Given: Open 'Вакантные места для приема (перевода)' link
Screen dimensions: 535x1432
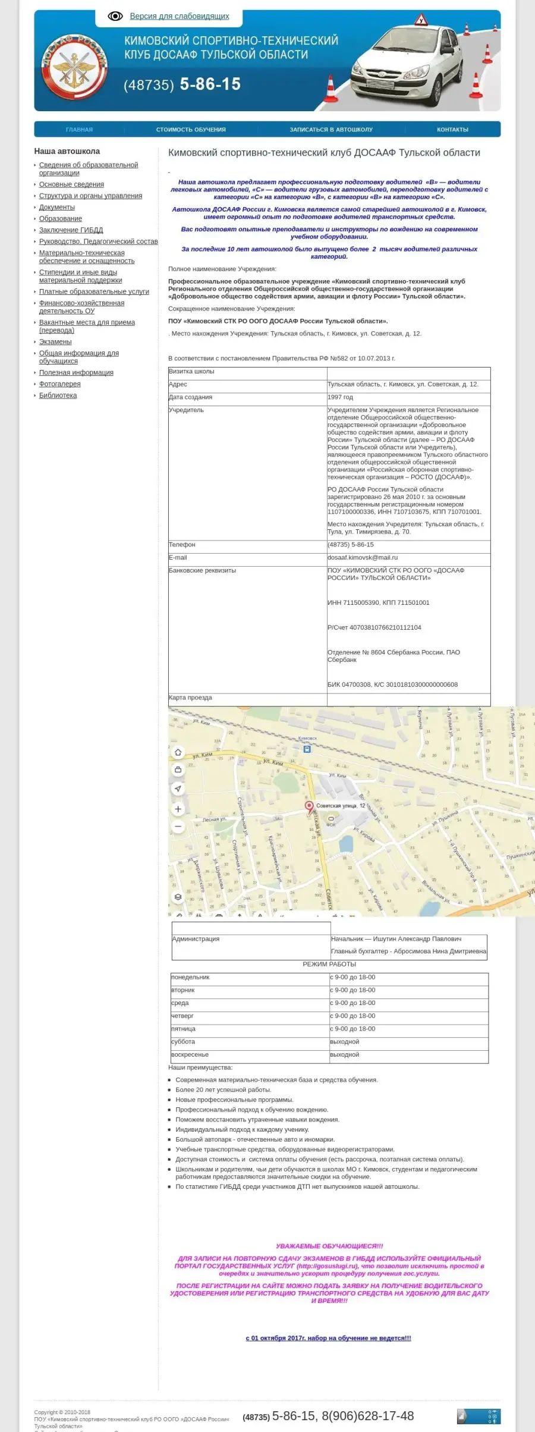Looking at the screenshot, I should coord(87,326).
